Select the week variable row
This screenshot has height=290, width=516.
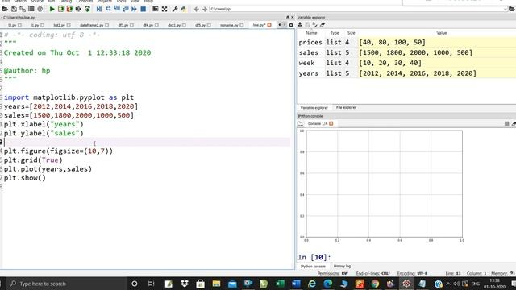click(x=406, y=63)
